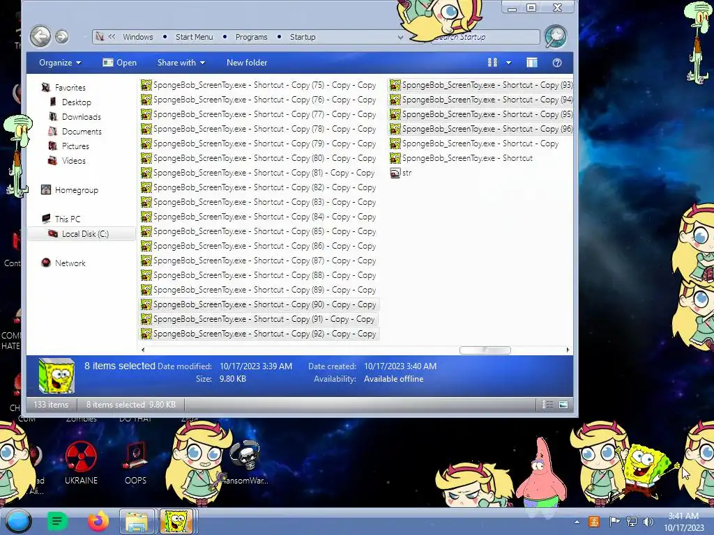
Task: Click scroll right arrow of horizontal scrollbar
Action: [x=568, y=350]
